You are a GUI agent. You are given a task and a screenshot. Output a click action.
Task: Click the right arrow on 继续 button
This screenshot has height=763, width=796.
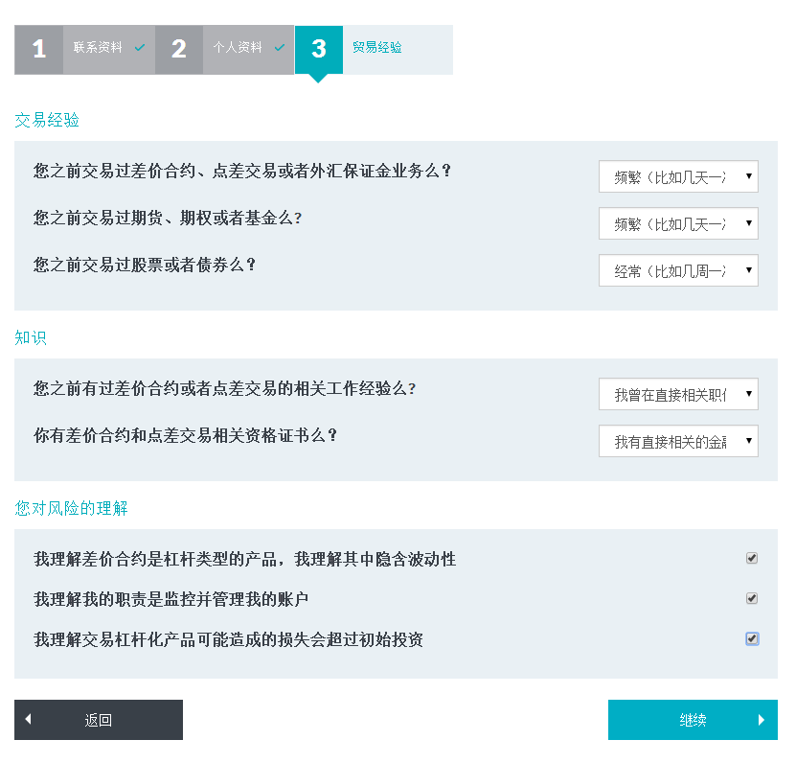pos(762,720)
